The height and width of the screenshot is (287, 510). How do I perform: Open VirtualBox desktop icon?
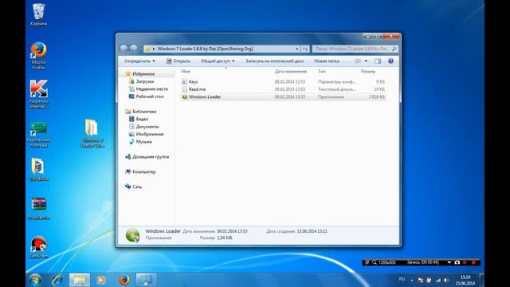tap(39, 170)
